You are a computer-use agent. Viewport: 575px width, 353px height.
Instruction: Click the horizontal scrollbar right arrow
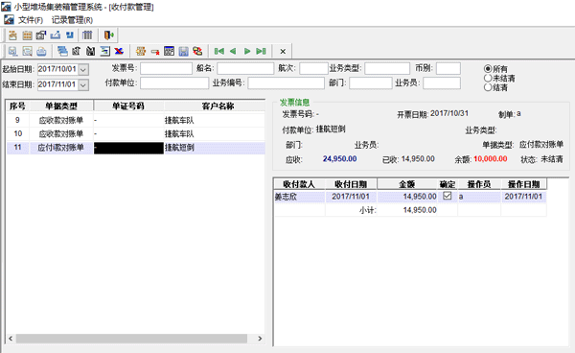[260, 339]
